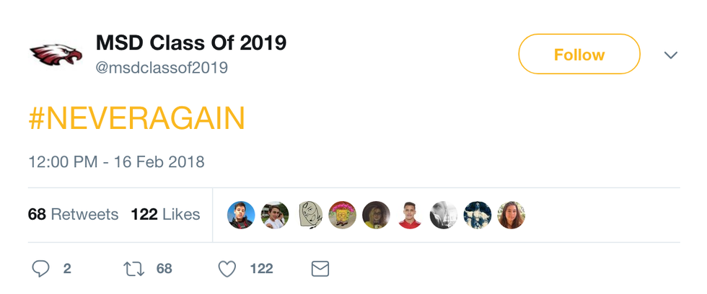Send tweet via the envelope message icon
Screen dimensions: 707x294
tap(320, 269)
